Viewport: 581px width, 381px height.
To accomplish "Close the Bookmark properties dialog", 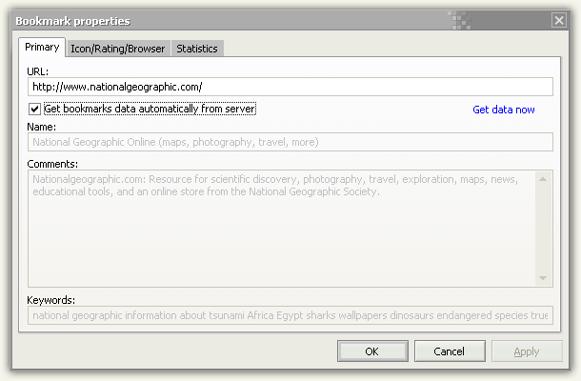I will click(x=559, y=20).
